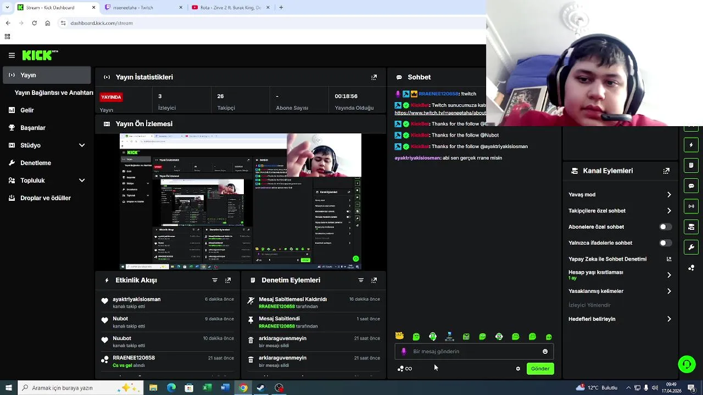Click the wrench widget icon in right sidebar
The image size is (703, 395).
(x=691, y=247)
